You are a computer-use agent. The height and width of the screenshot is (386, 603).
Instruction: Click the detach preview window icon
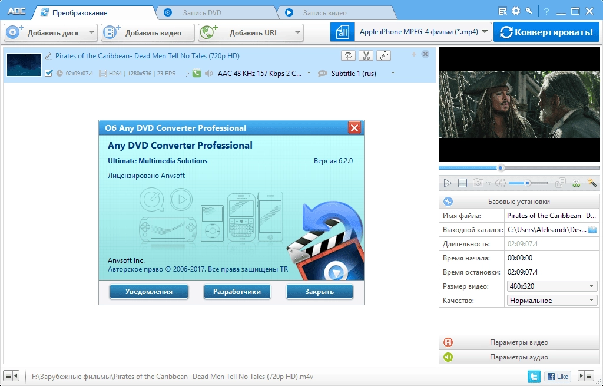coord(561,183)
